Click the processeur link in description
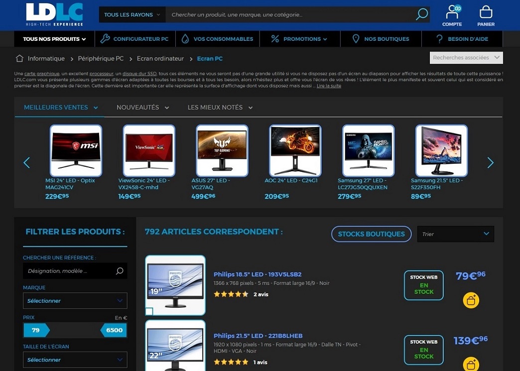Viewport: 520px width, 371px height. click(x=101, y=74)
